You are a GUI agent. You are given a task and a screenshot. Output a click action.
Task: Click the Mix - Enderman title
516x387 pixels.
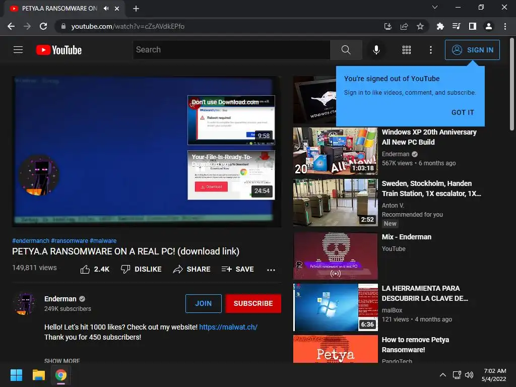point(407,237)
